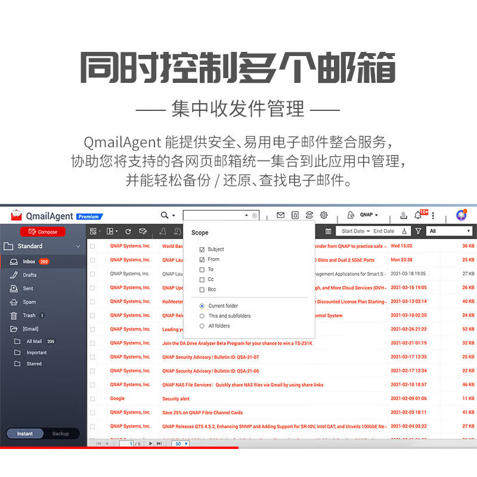Open the QNAP account dropdown
Viewport: 477px width, 477px height.
coord(367,214)
